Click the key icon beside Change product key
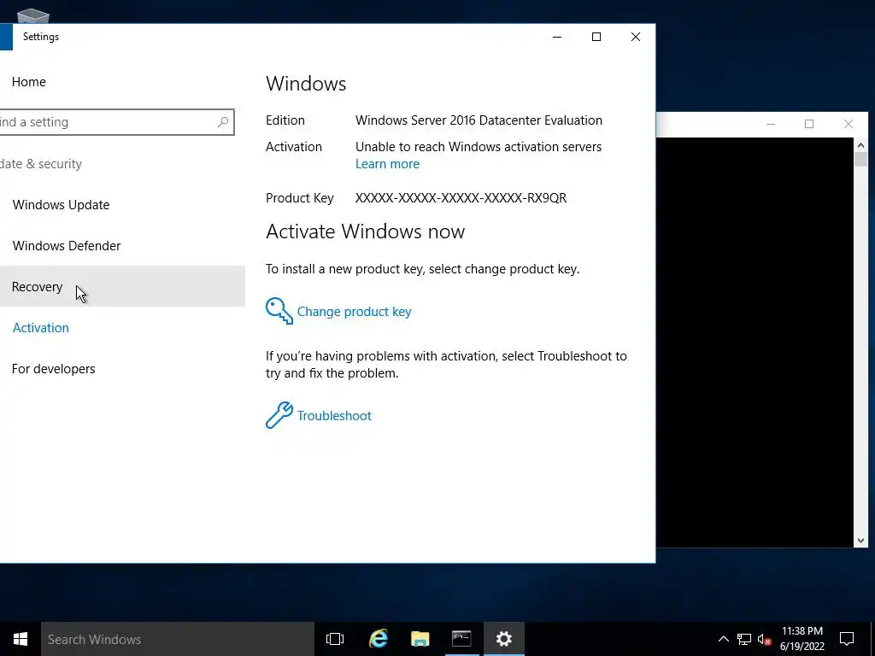875x656 pixels. pyautogui.click(x=279, y=311)
